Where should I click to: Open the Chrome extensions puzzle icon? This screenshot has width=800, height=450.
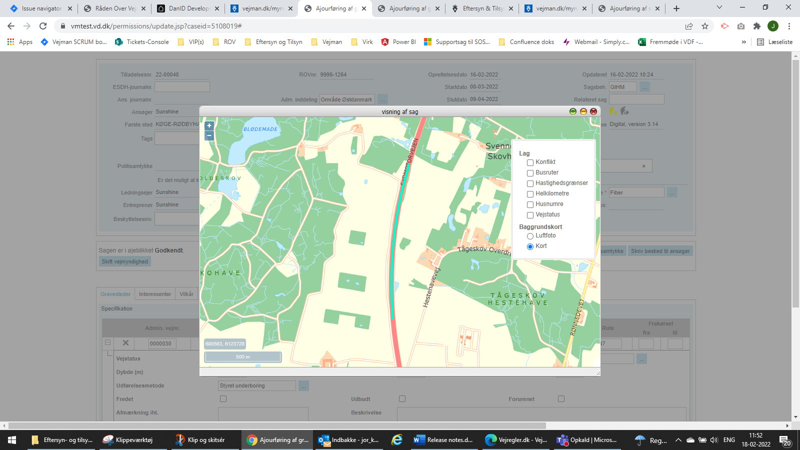(x=757, y=26)
